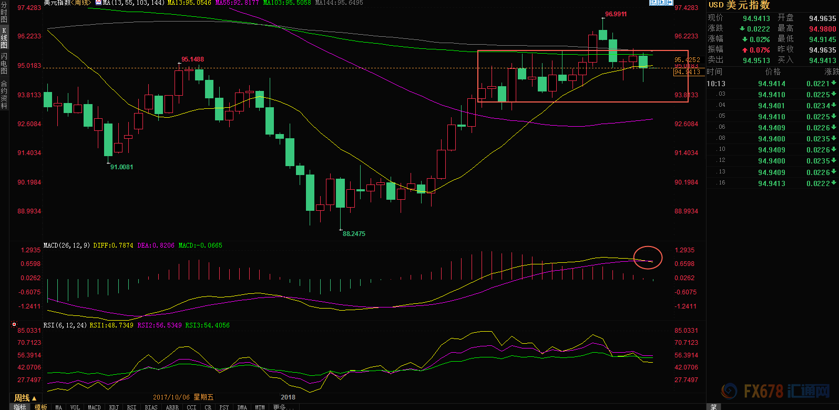This screenshot has width=839, height=410.
Task: Open the MA indicator settings icon
Action: [x=98, y=3]
